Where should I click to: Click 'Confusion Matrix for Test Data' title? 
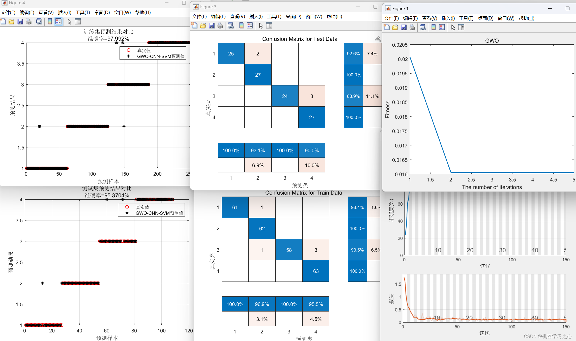click(x=300, y=39)
